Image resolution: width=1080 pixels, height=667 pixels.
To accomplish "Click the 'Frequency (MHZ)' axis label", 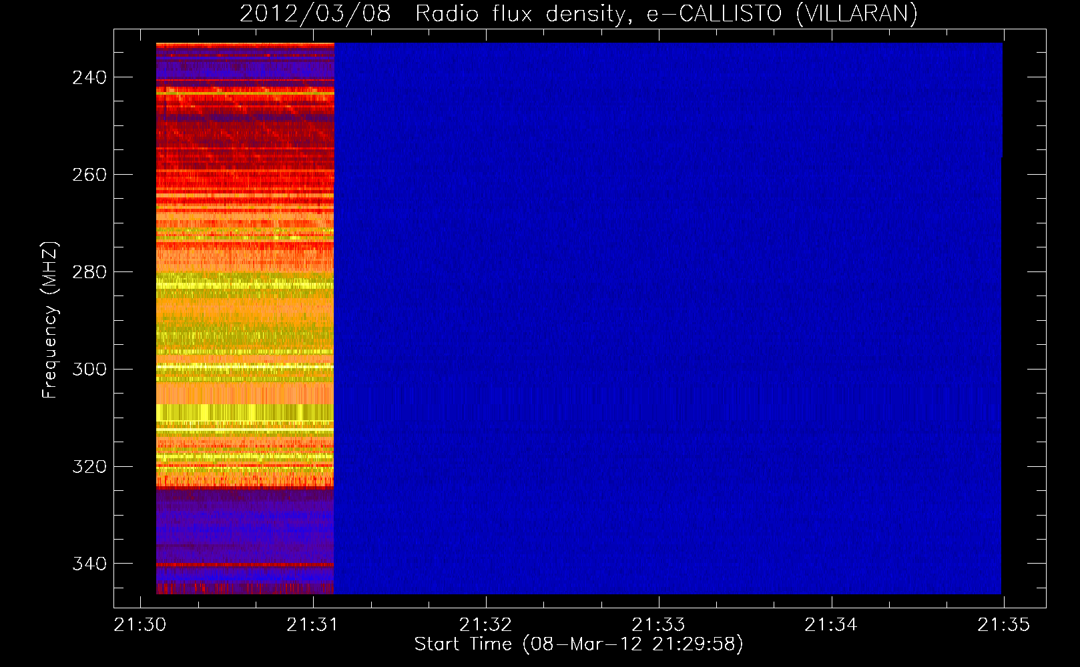I will [x=49, y=320].
